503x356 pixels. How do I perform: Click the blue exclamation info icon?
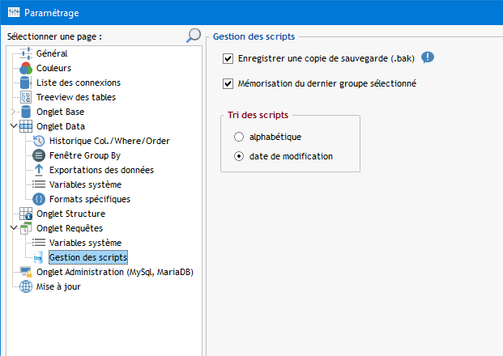428,57
